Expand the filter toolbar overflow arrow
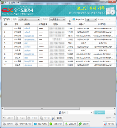Screen dimensions: 117x128 [x=70, y=21]
